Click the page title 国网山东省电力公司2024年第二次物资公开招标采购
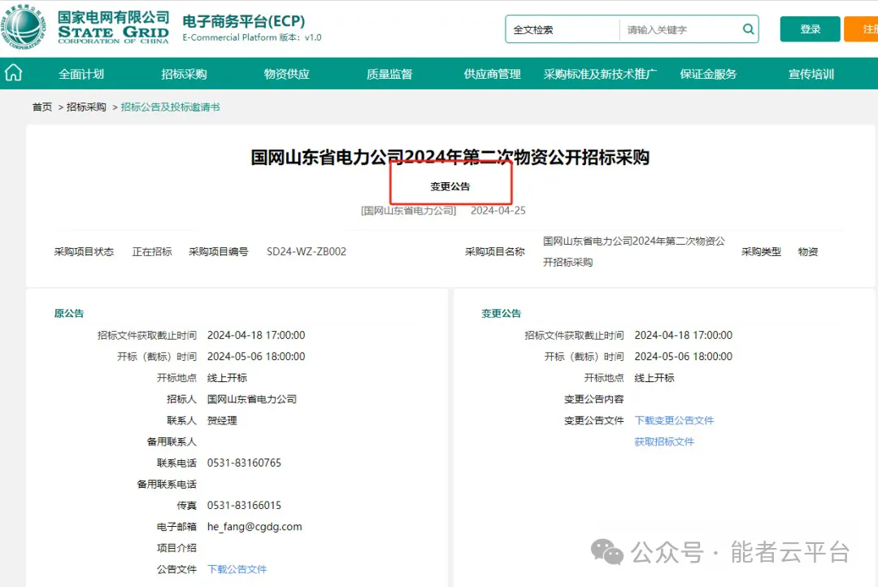This screenshot has width=878, height=587. 450,157
